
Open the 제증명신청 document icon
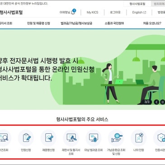pyautogui.click(x=48, y=138)
